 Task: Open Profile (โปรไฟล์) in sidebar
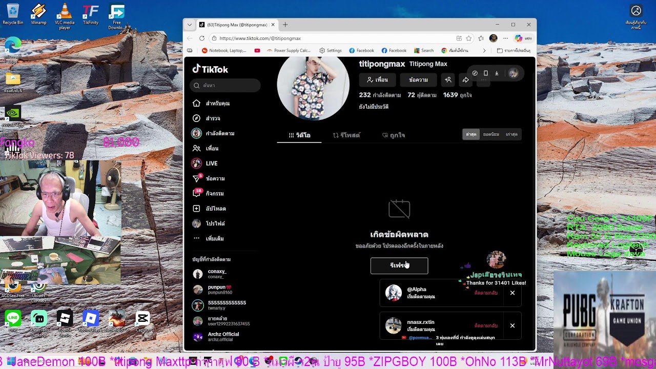[209, 223]
